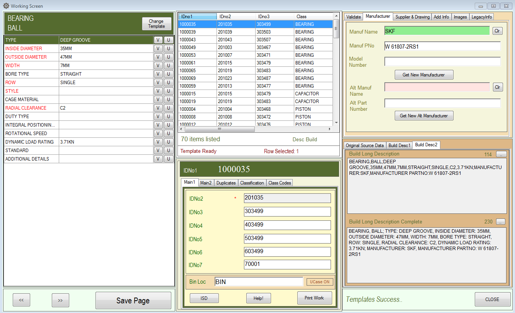
Task: Click the U button for WIDTH row
Action: click(x=168, y=66)
